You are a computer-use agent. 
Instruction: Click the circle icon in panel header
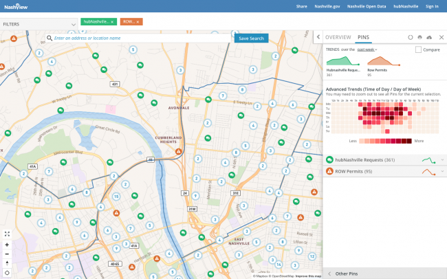point(411,37)
